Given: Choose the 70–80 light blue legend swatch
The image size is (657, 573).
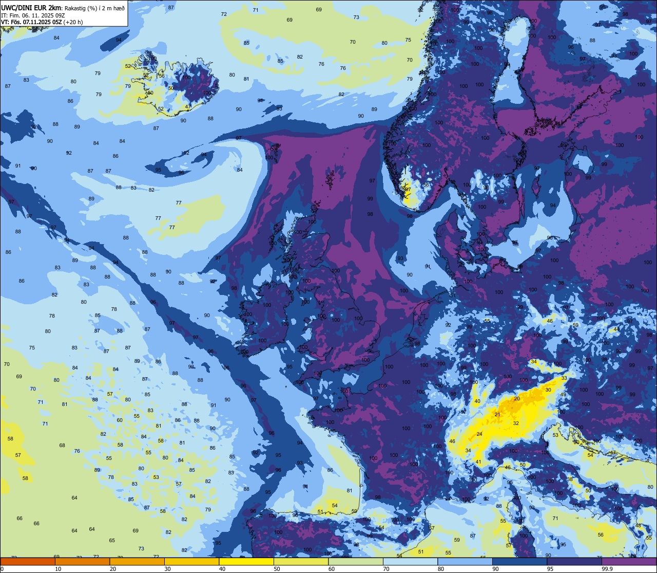Looking at the screenshot, I should [x=410, y=562].
